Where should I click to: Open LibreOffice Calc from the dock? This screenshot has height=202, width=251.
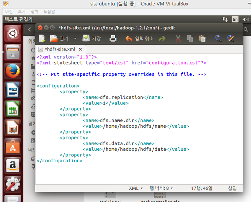coord(13,109)
